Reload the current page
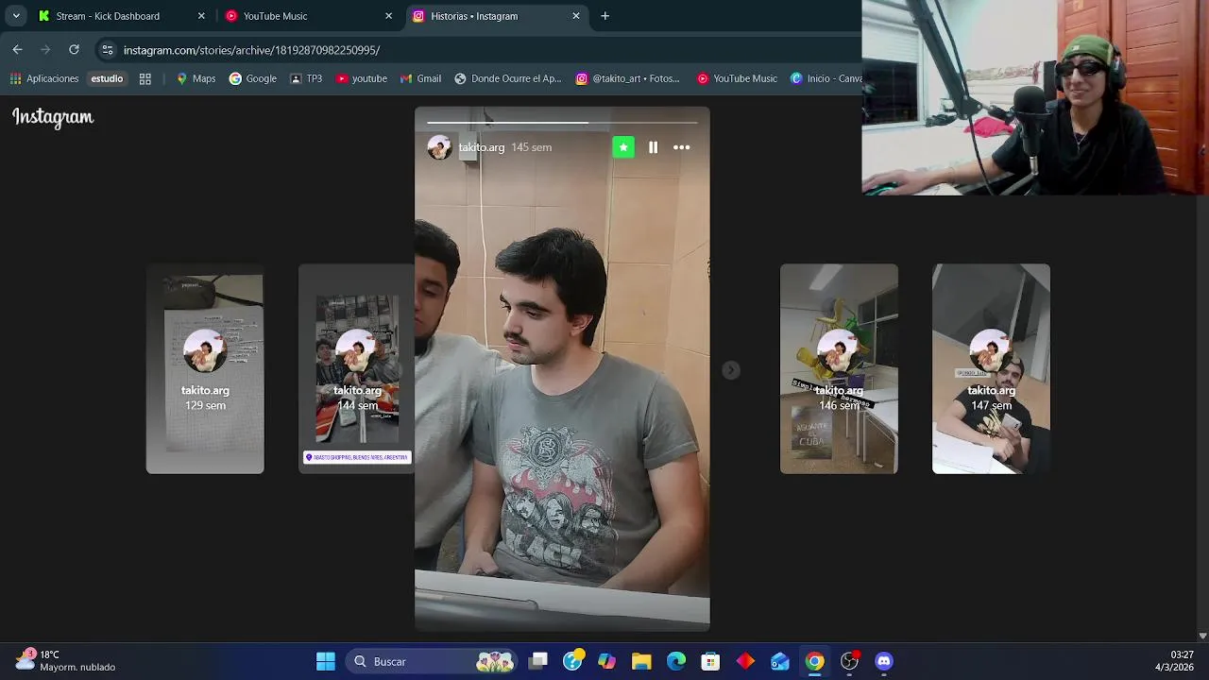This screenshot has height=680, width=1209. point(74,50)
